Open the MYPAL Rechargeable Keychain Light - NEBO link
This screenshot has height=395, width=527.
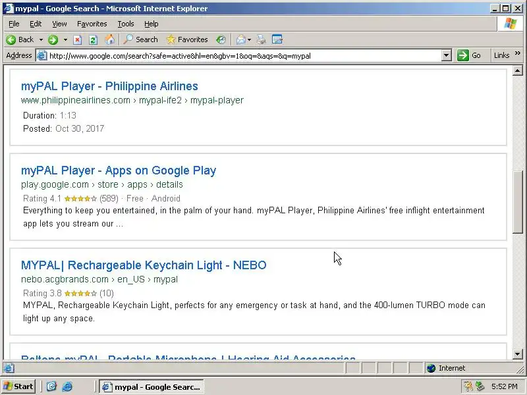point(144,265)
